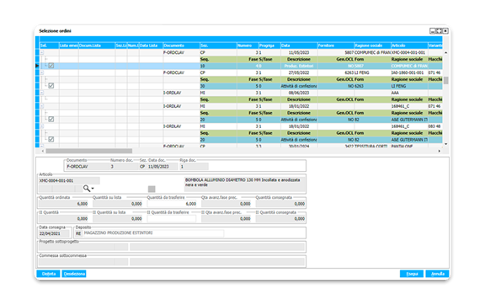This screenshot has width=485, height=305.
Task: Click the Articolo column header
Action: (409, 45)
